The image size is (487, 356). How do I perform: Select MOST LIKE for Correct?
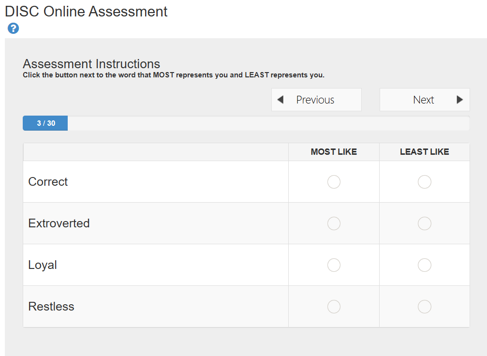click(x=334, y=182)
